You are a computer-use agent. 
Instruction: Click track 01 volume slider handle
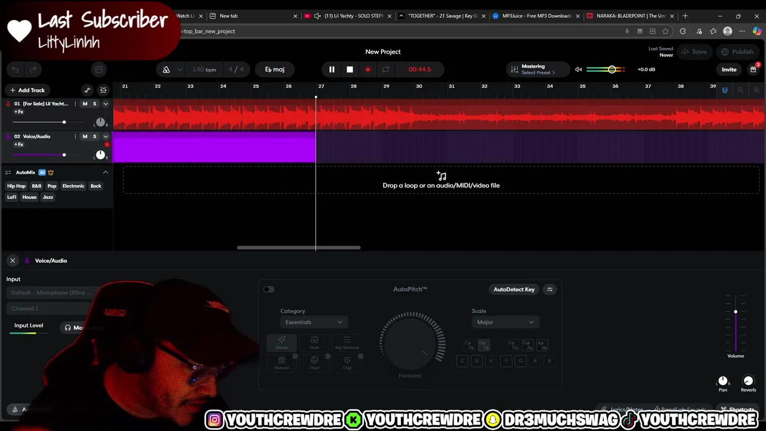tap(64, 122)
